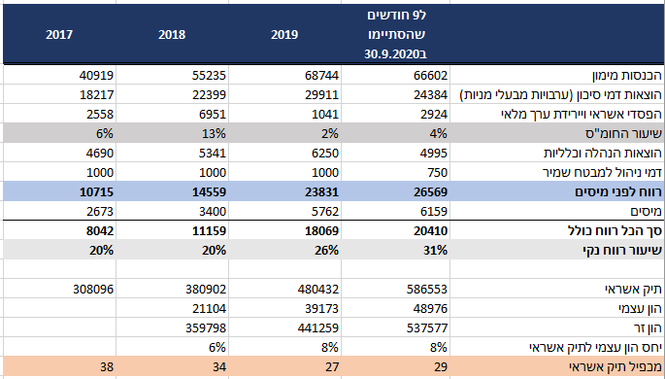Viewport: 665px width, 379px height.
Task: Select the 2019 column header
Action: tap(284, 35)
